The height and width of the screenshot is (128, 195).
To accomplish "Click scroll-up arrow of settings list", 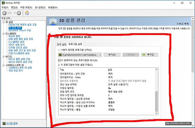I will 157,70.
